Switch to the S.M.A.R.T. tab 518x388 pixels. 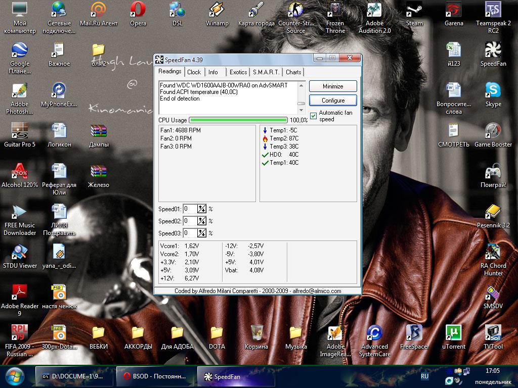266,72
